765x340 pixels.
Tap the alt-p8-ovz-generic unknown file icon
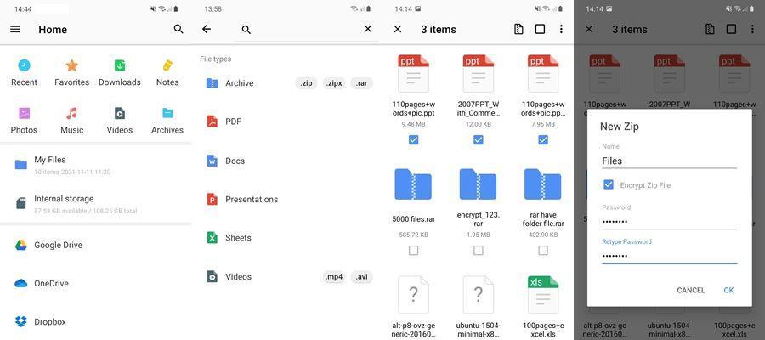[x=413, y=295]
